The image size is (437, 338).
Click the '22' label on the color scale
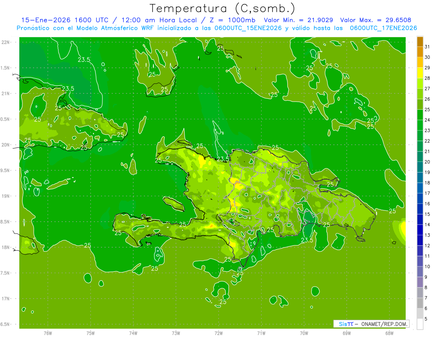[x=428, y=141]
